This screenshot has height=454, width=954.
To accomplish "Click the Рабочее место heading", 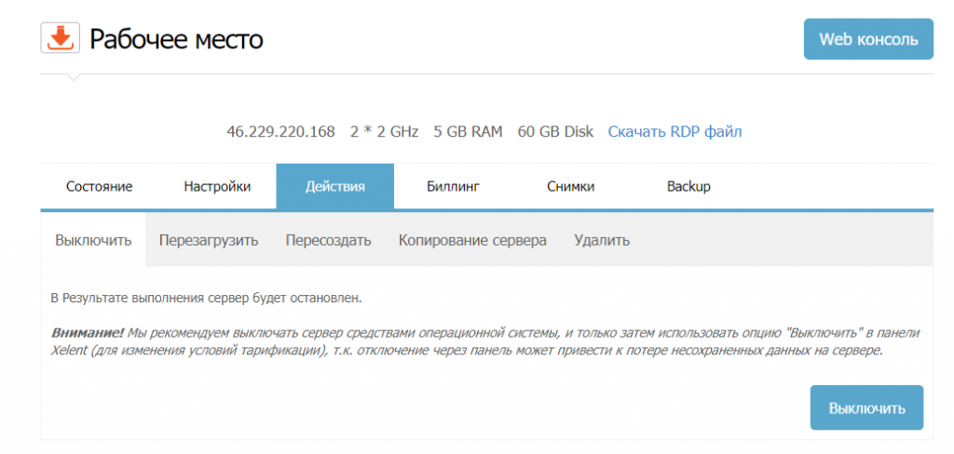I will pyautogui.click(x=176, y=39).
